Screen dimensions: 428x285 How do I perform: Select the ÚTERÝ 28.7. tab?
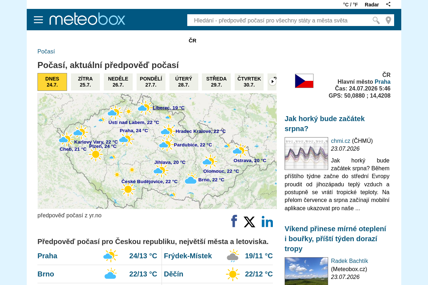tap(184, 82)
